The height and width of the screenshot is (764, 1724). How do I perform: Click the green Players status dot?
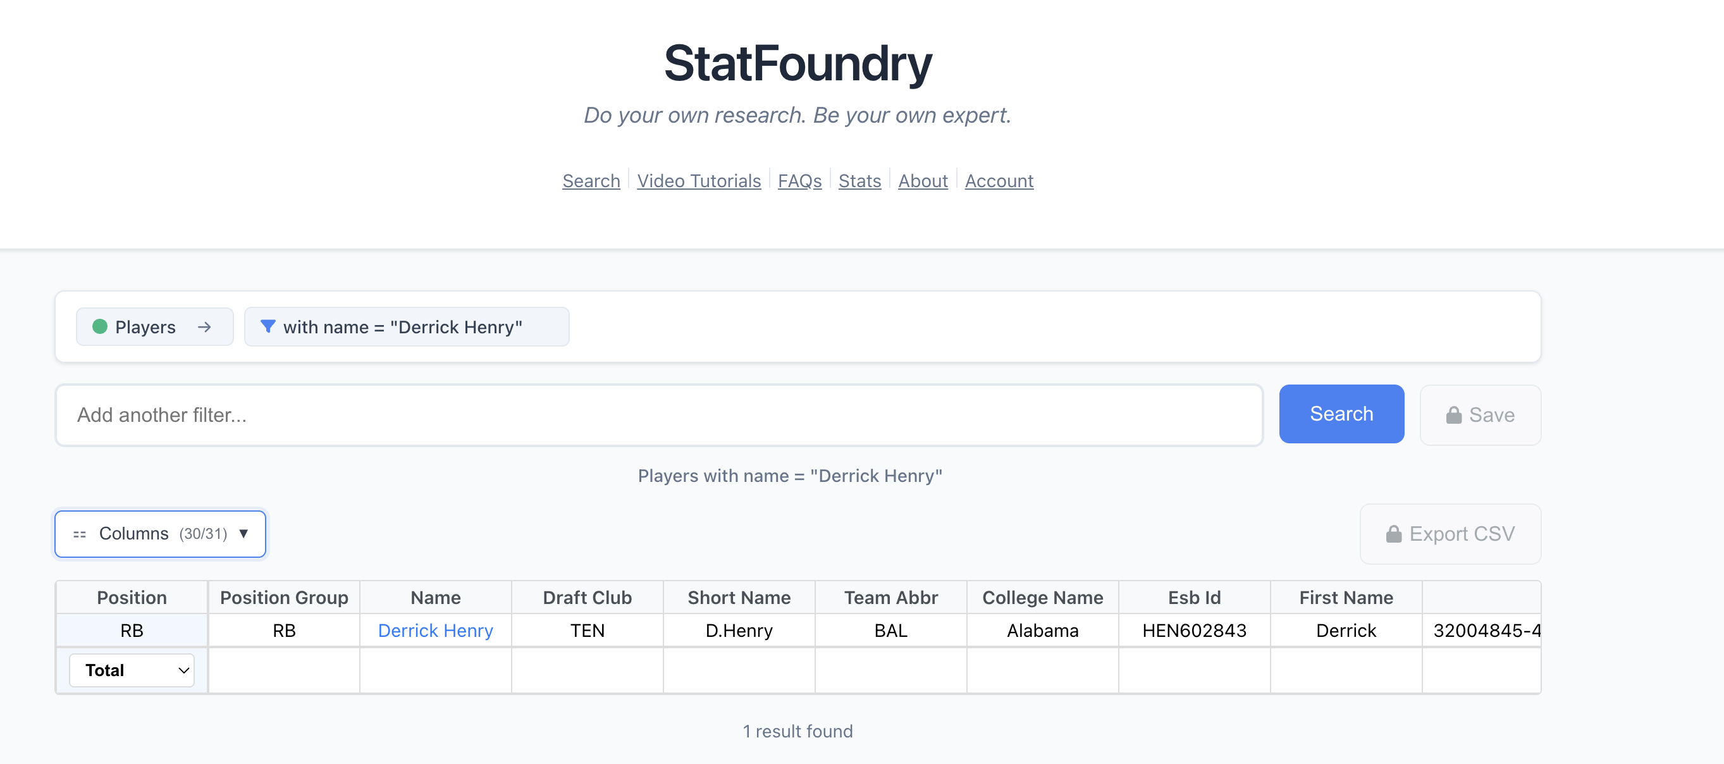(100, 326)
